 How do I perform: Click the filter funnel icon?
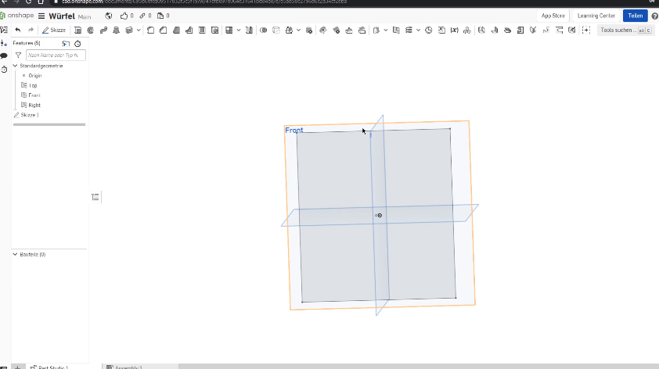[18, 55]
